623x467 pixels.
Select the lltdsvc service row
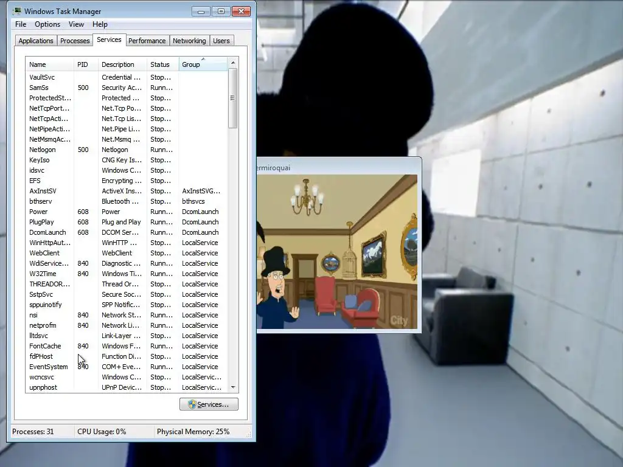tap(127, 335)
